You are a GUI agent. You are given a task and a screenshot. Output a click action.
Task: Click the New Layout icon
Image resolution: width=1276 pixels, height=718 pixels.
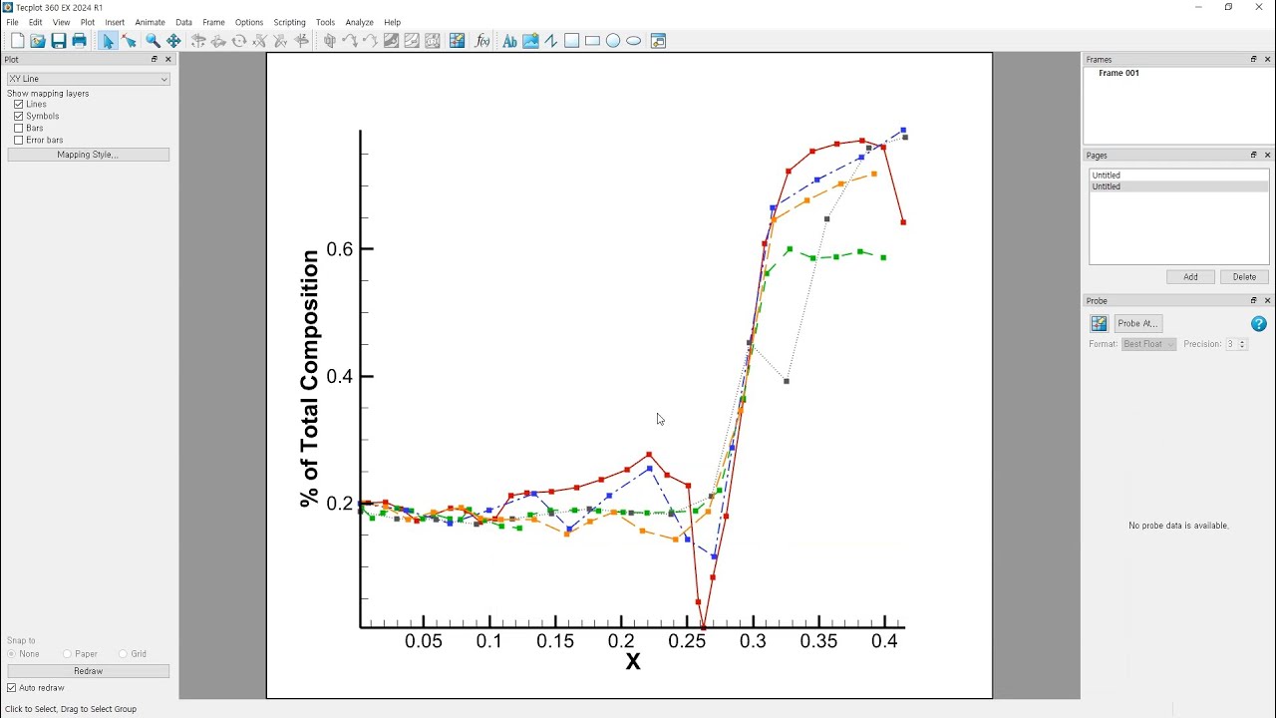click(x=17, y=41)
